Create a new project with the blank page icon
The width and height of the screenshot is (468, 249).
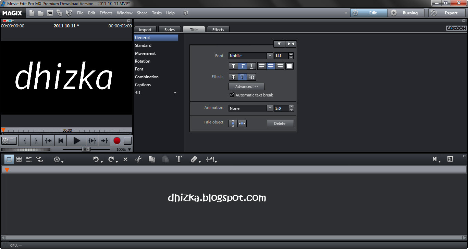click(32, 13)
